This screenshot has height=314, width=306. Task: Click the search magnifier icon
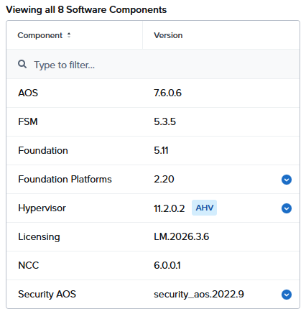22,64
